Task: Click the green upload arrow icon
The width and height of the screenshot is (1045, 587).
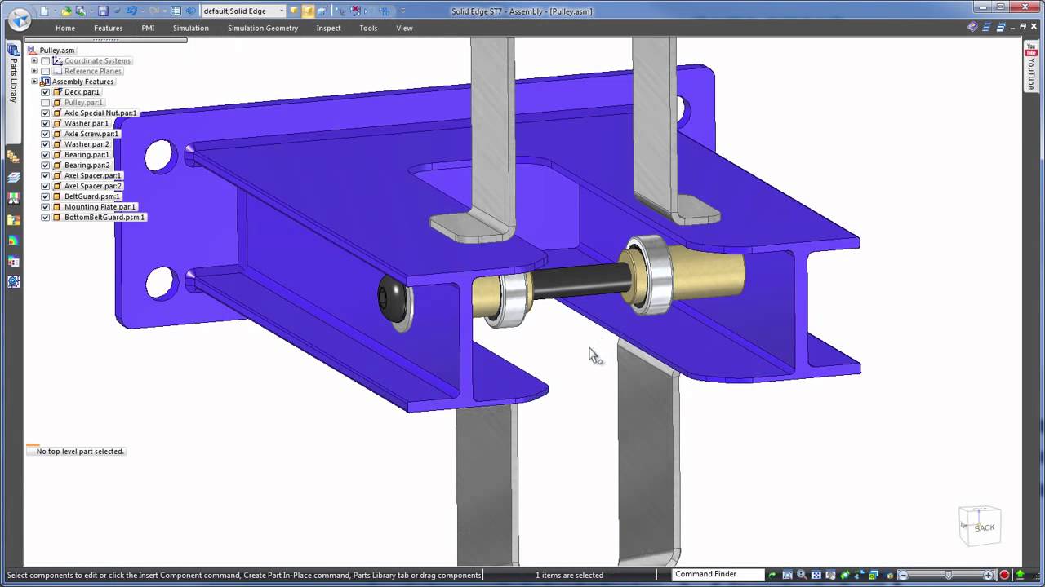Action: click(1021, 575)
